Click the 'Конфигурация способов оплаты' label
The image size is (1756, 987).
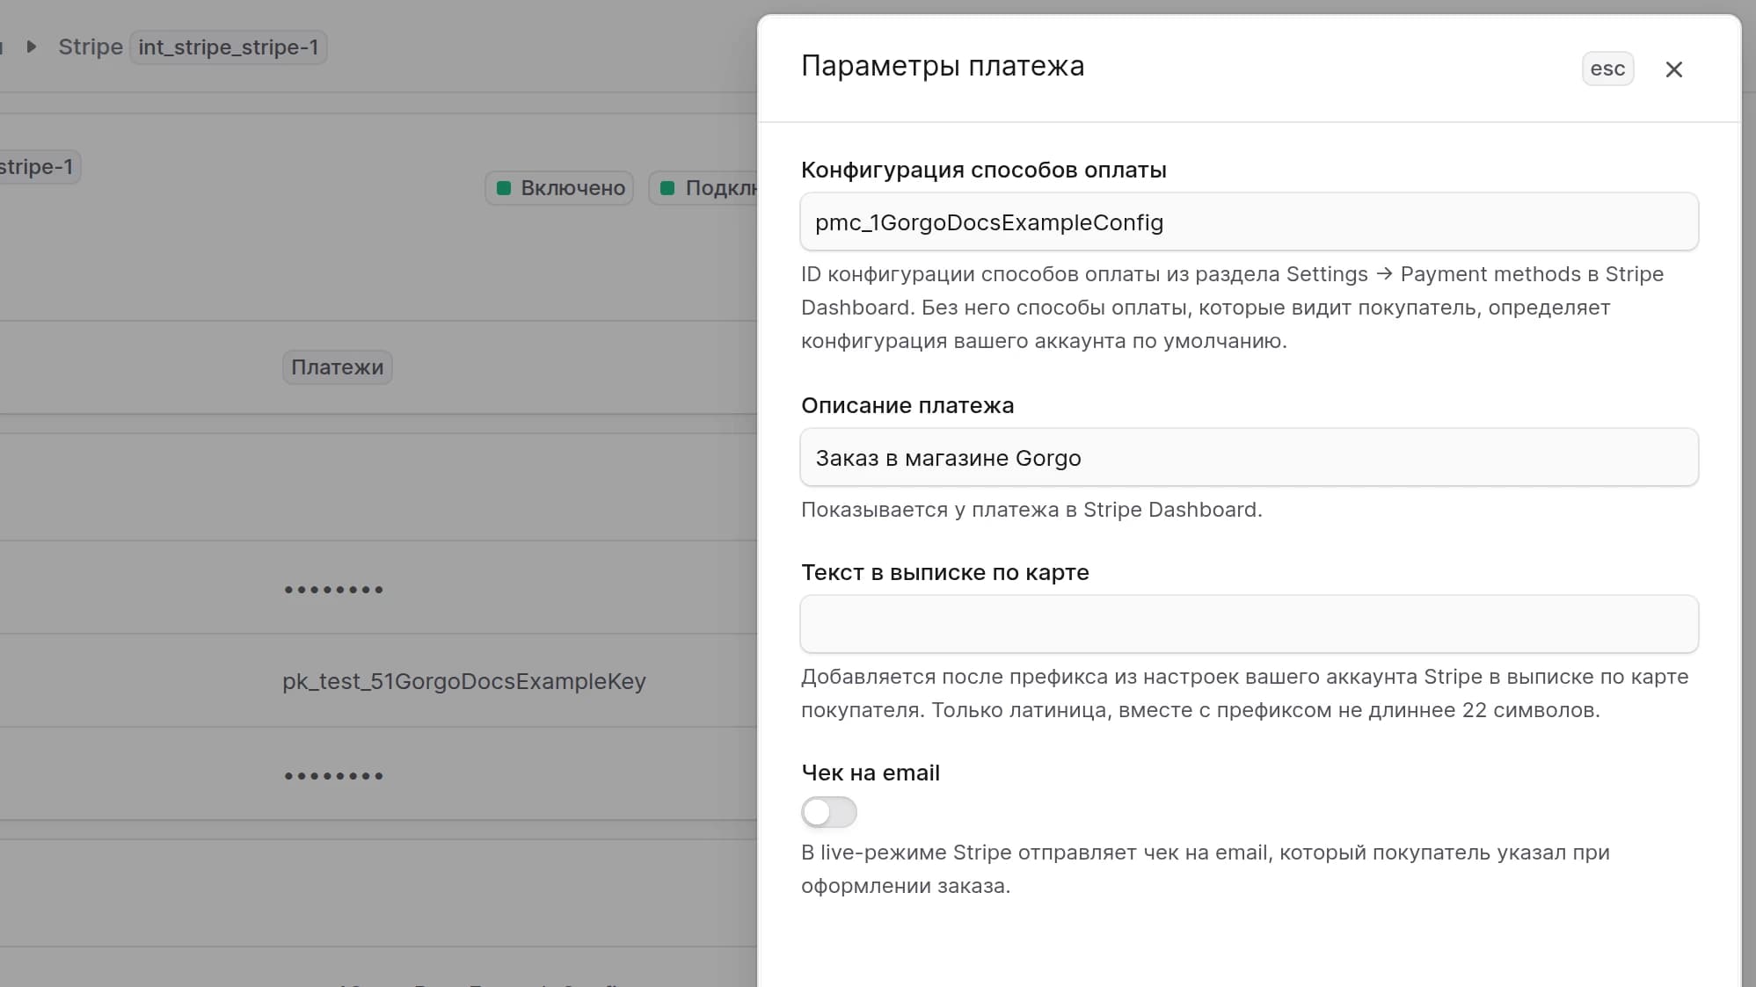pos(983,171)
